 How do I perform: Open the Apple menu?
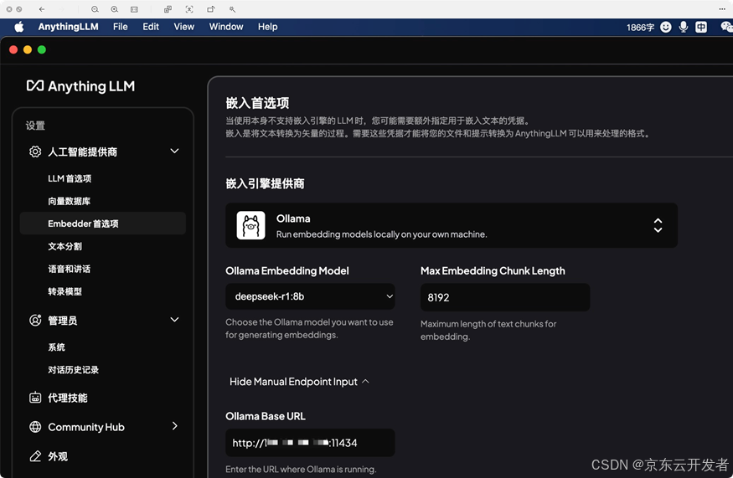pyautogui.click(x=19, y=27)
